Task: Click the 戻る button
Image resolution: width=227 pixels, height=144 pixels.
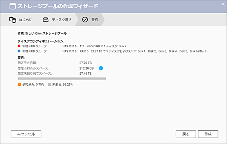Action: (186, 134)
